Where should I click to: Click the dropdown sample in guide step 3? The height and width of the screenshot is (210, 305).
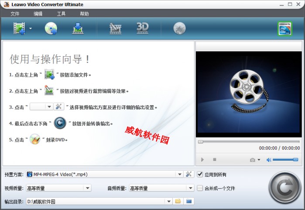click(41, 107)
